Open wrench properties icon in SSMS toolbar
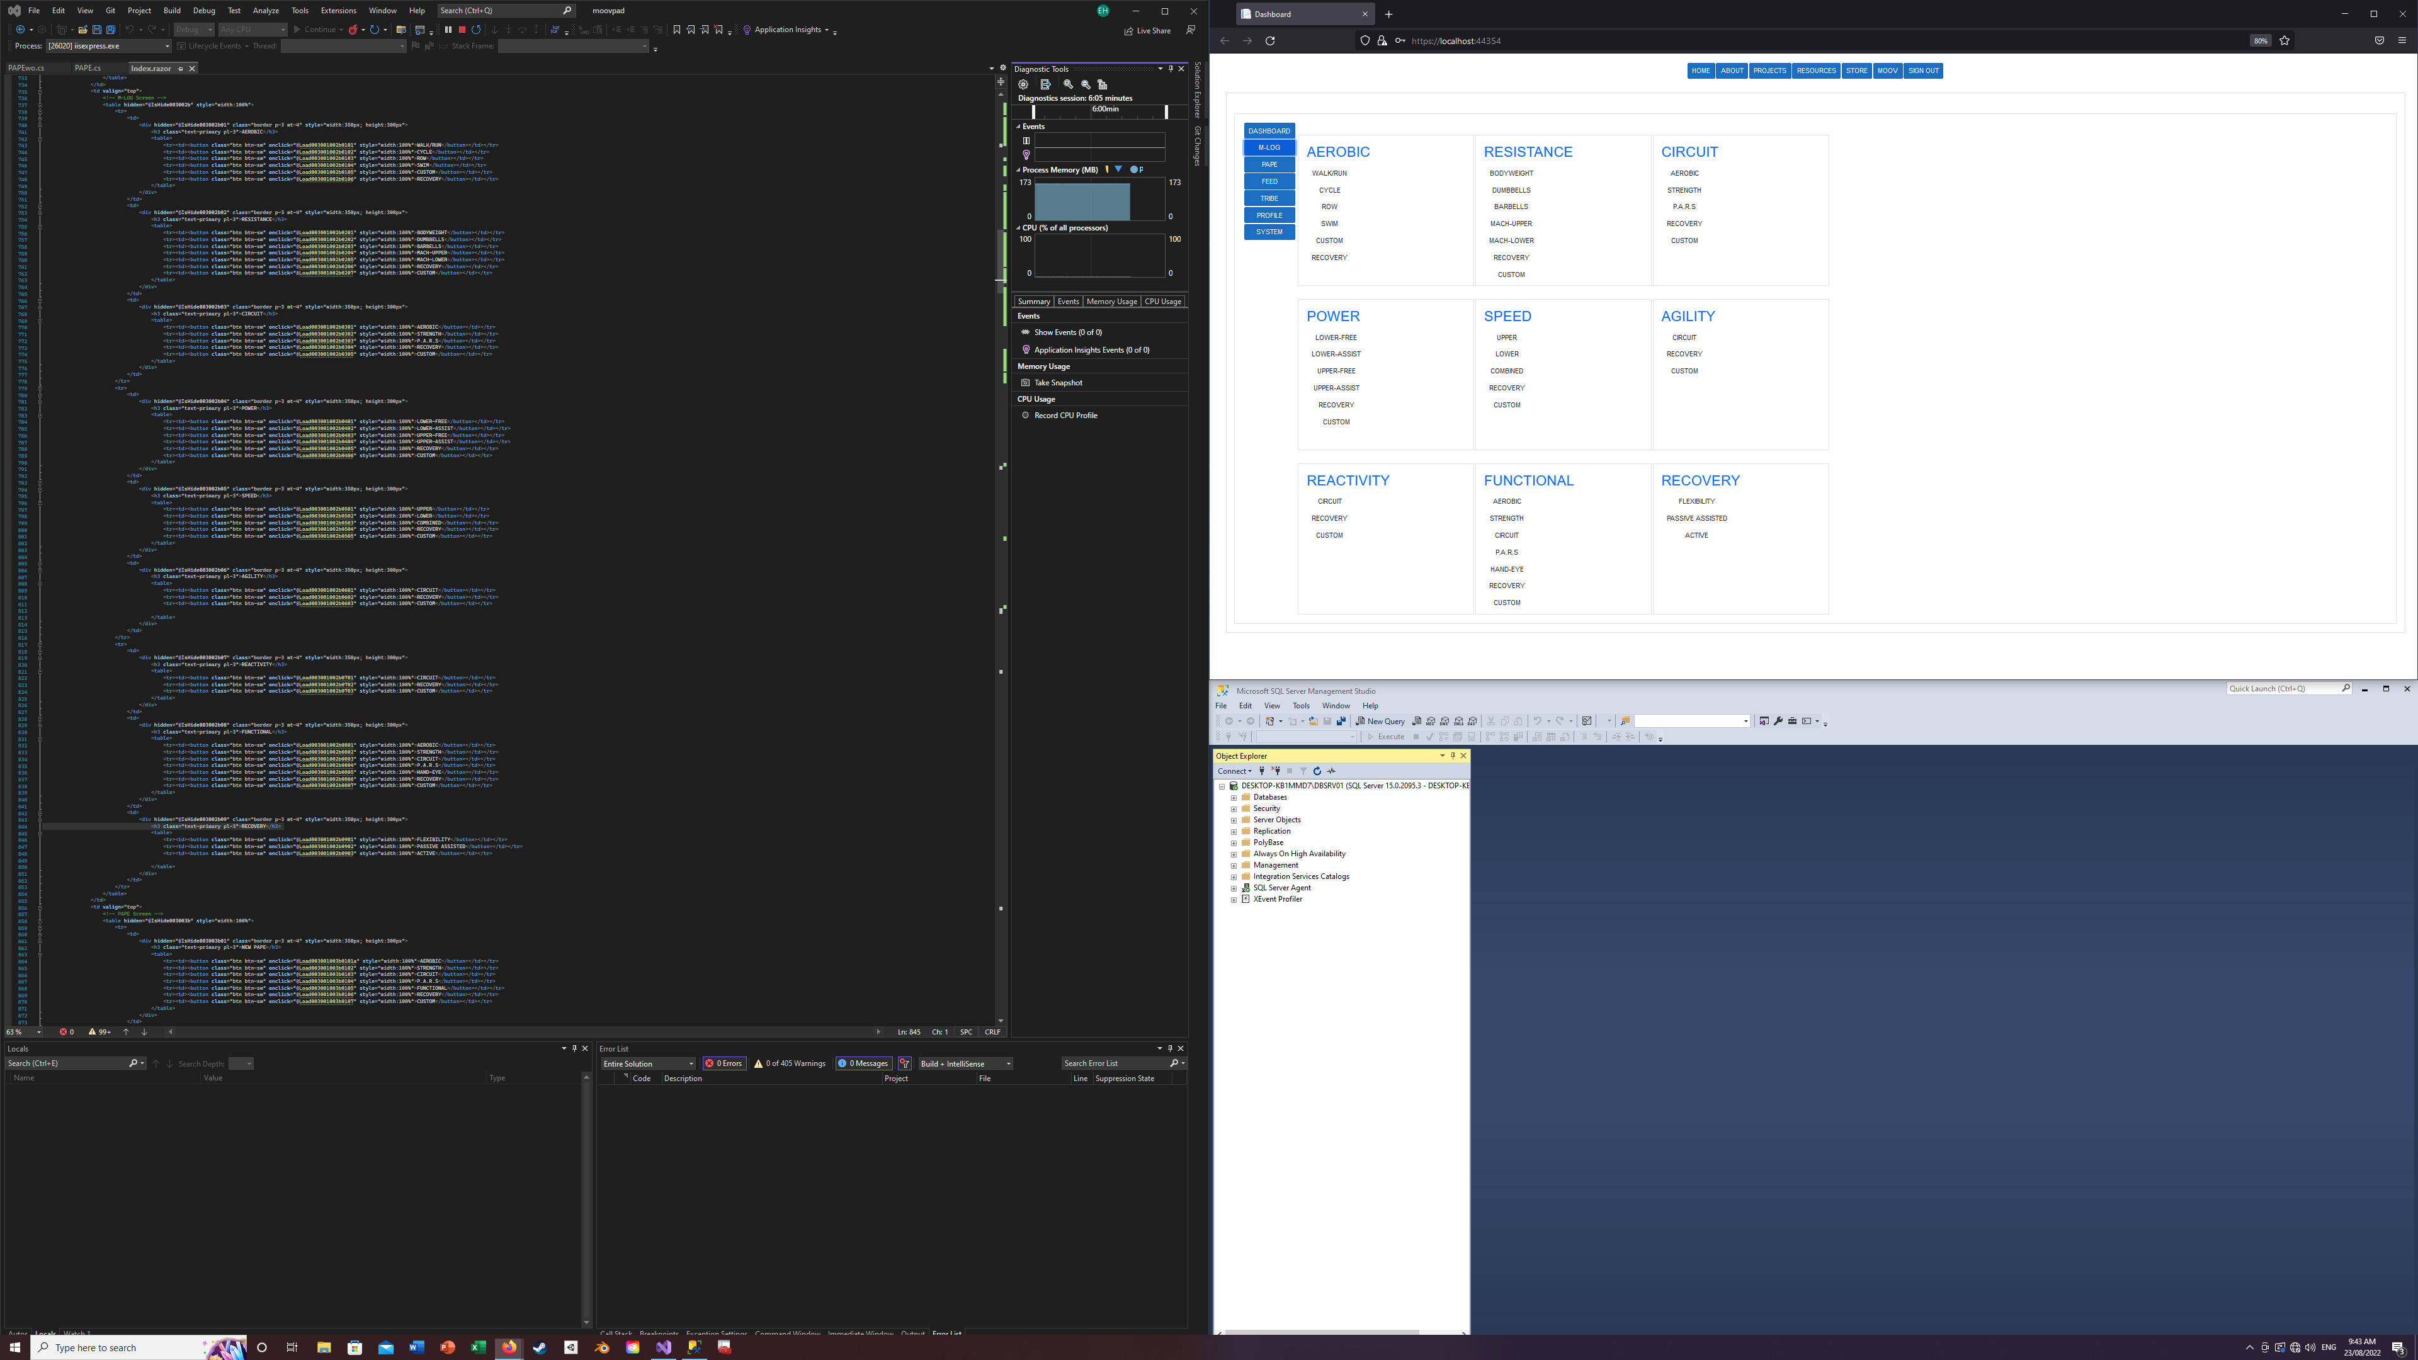The width and height of the screenshot is (2418, 1360). click(1778, 721)
